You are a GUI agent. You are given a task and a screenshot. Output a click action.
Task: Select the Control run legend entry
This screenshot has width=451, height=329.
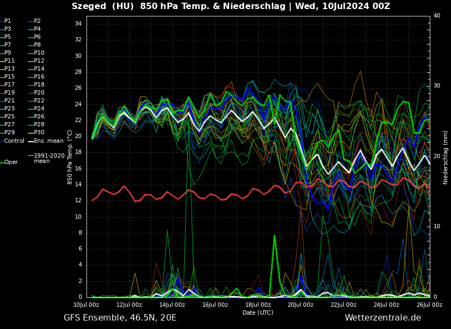coord(14,141)
